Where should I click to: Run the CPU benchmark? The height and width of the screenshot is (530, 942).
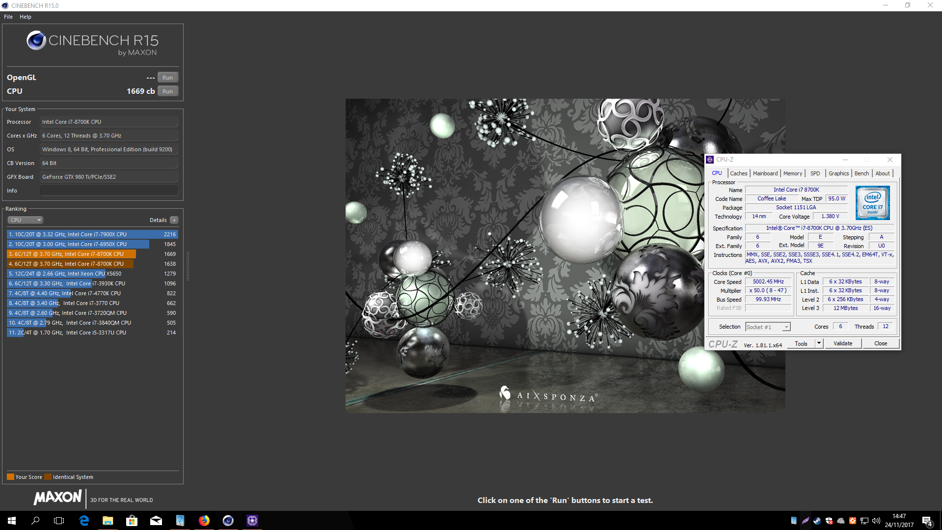167,91
